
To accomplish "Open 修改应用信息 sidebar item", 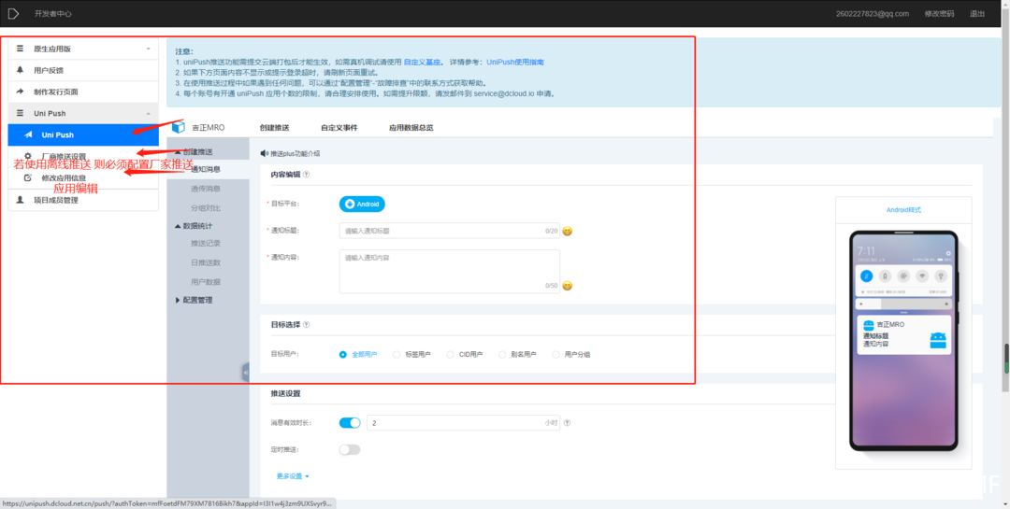I will [83, 178].
